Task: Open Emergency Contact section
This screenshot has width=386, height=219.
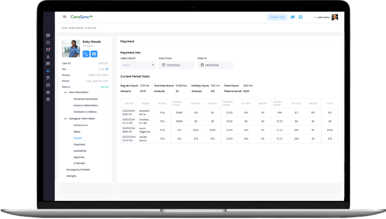Action: pos(78,169)
